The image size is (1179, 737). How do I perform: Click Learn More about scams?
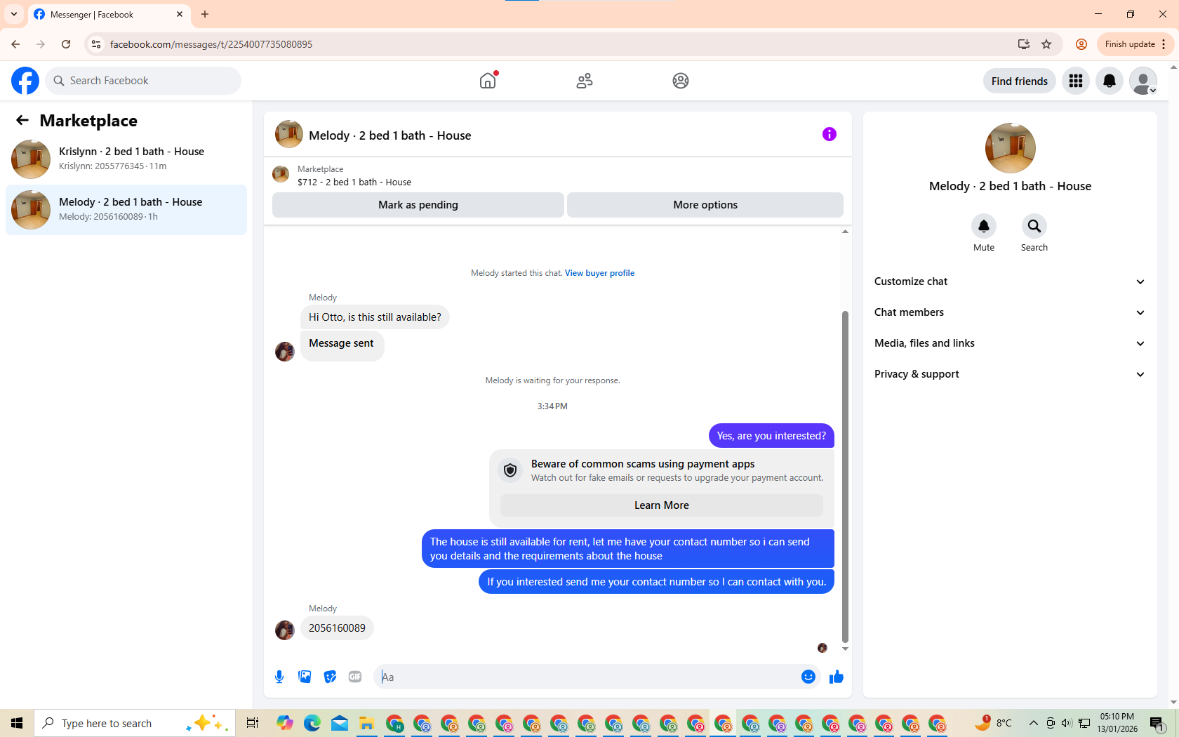pyautogui.click(x=662, y=505)
